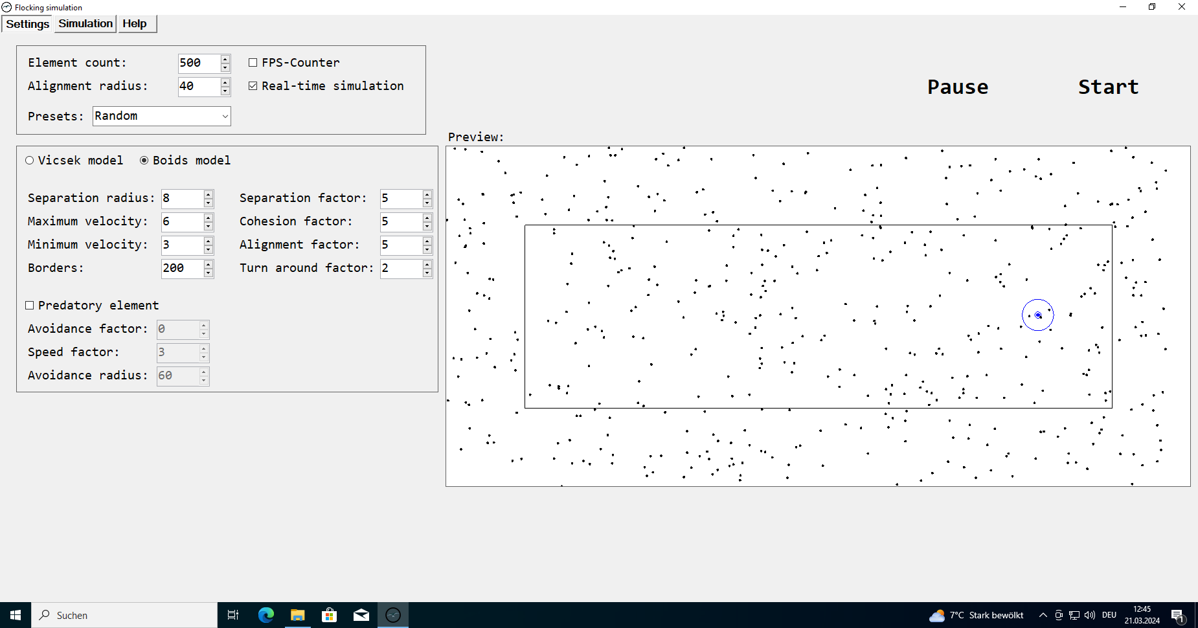
Task: Enable the FPS-Counter checkbox
Action: pos(253,63)
